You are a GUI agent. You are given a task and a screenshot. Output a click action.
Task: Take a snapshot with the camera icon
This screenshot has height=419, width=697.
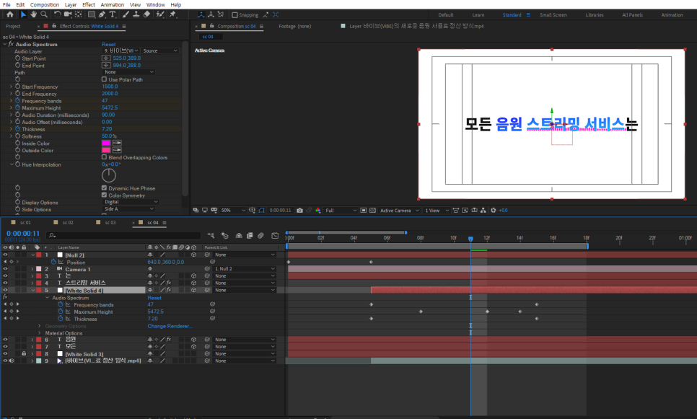299,210
